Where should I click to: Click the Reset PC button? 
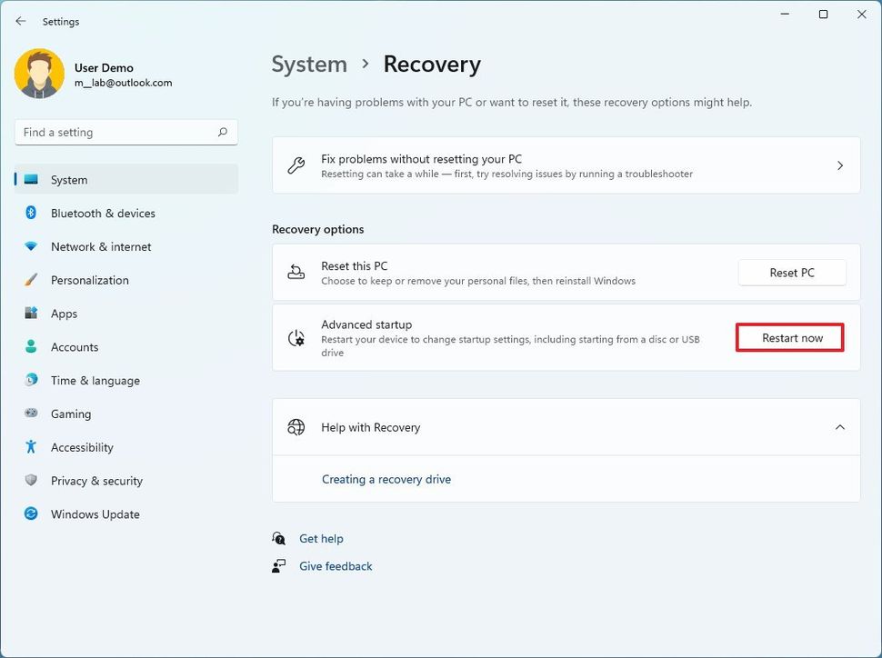click(791, 272)
